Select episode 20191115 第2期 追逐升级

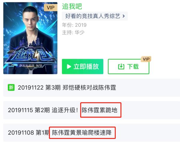click(92, 110)
